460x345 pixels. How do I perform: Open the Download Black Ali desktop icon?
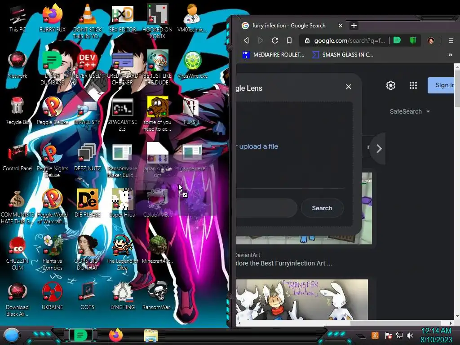[18, 300]
